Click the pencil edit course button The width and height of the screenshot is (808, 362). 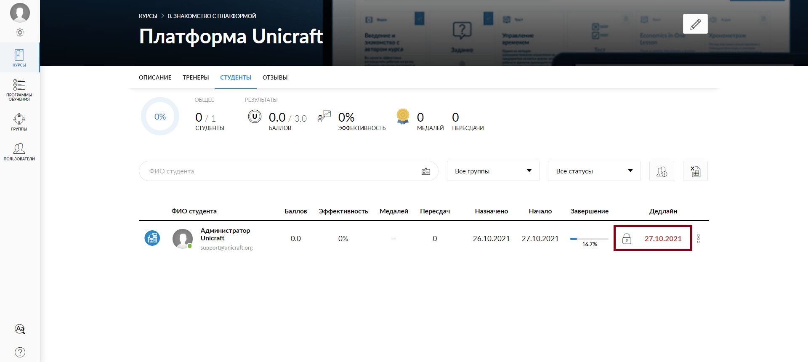tap(695, 24)
